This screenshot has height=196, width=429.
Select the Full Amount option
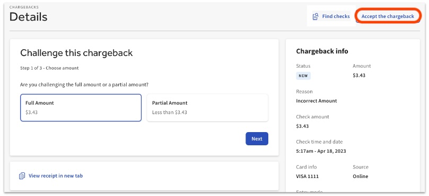click(81, 108)
